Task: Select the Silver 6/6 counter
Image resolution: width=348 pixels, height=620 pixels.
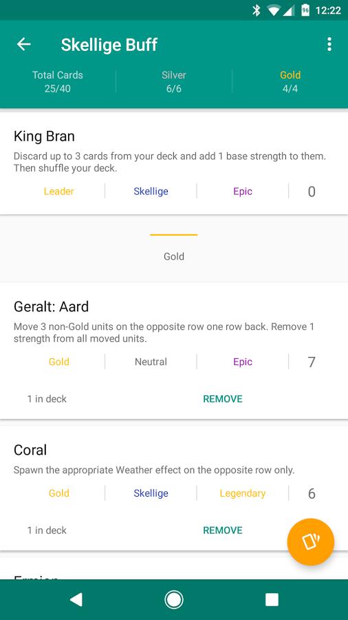Action: coord(173,81)
